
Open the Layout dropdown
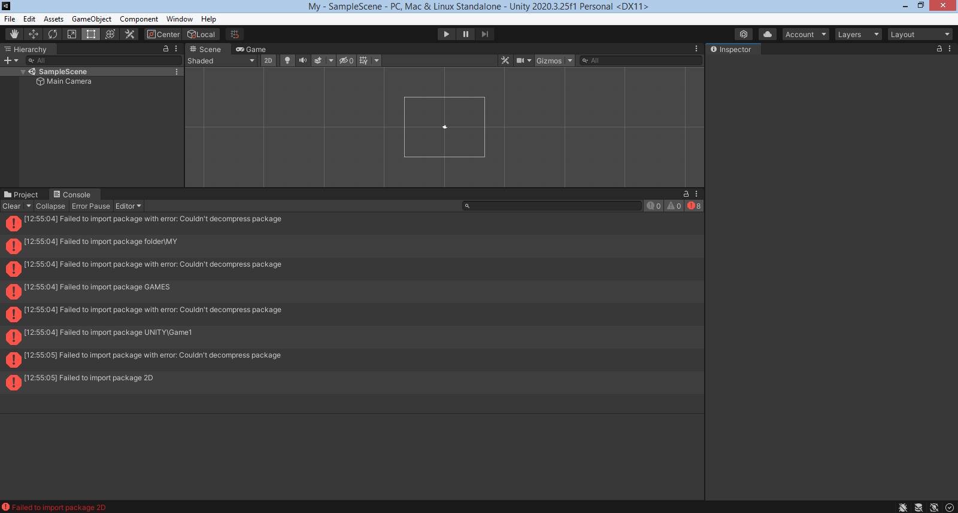(x=920, y=34)
